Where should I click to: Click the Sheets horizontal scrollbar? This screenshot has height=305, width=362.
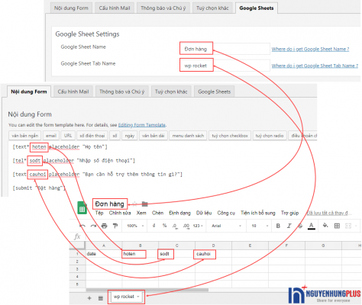(147, 290)
